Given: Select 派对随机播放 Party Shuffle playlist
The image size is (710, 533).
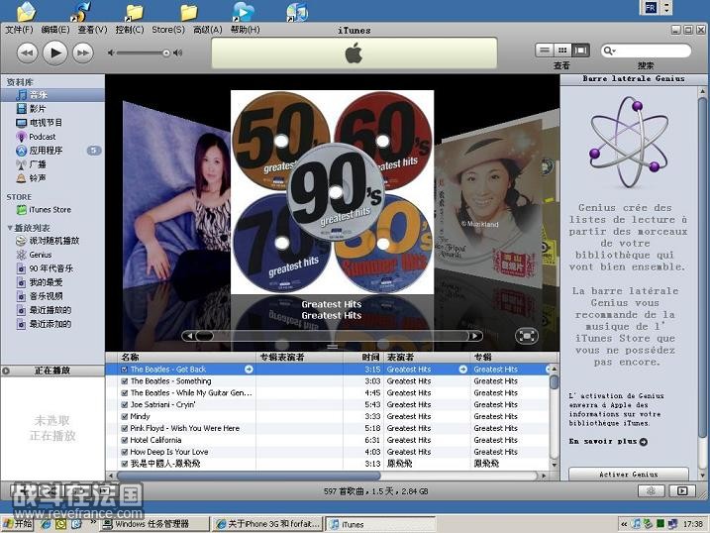Looking at the screenshot, I should pyautogui.click(x=52, y=241).
